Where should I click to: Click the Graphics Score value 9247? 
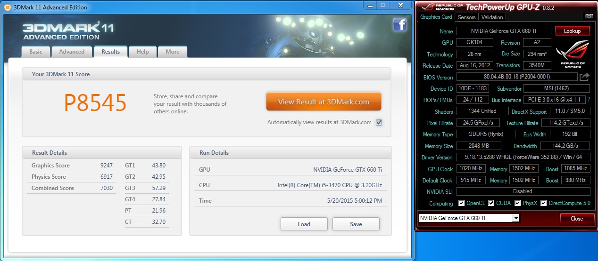107,166
